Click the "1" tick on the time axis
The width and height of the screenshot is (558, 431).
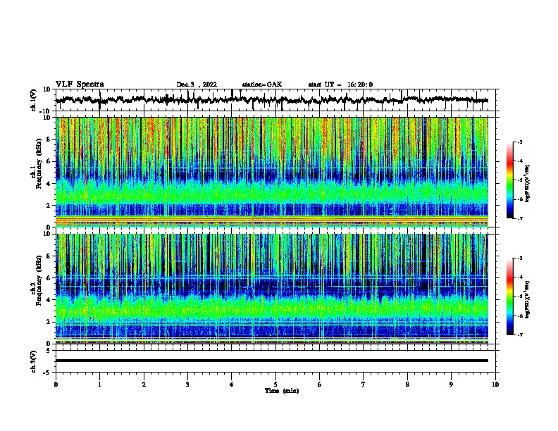click(99, 385)
